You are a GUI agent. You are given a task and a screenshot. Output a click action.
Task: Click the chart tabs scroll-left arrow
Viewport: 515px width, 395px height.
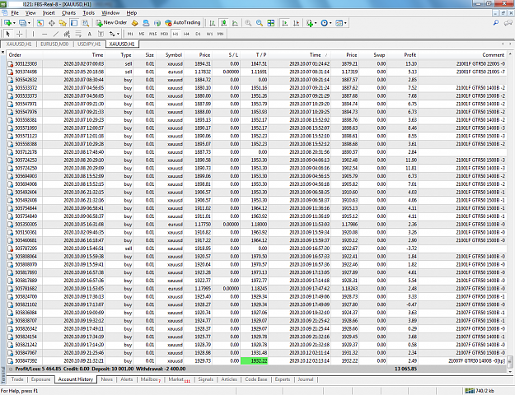click(503, 44)
